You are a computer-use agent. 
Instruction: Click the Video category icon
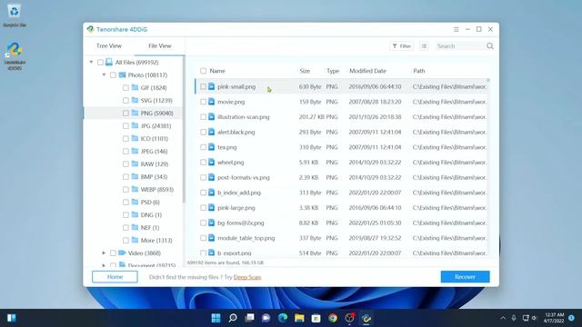(x=122, y=253)
